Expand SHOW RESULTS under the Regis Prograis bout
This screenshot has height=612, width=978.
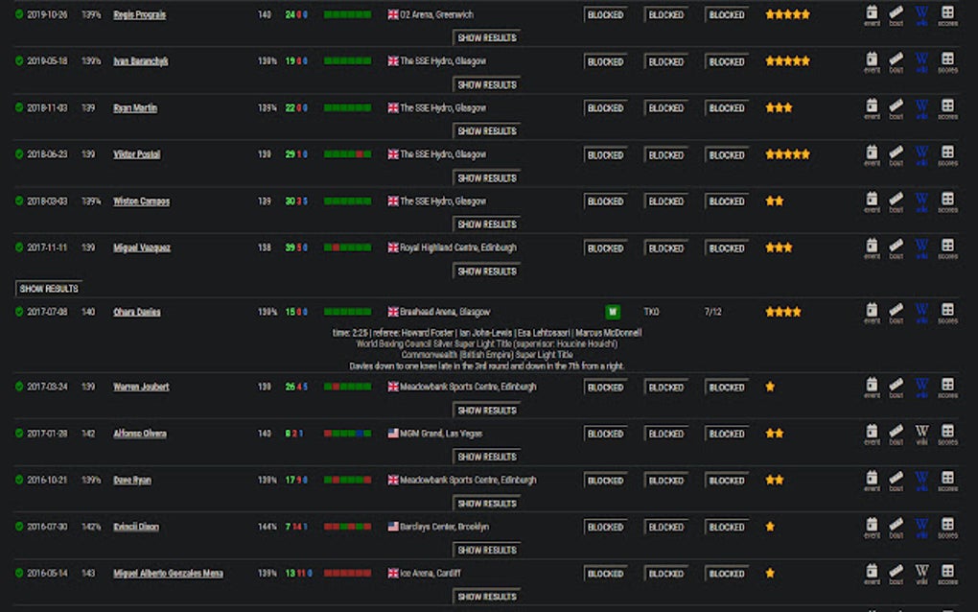tap(486, 36)
